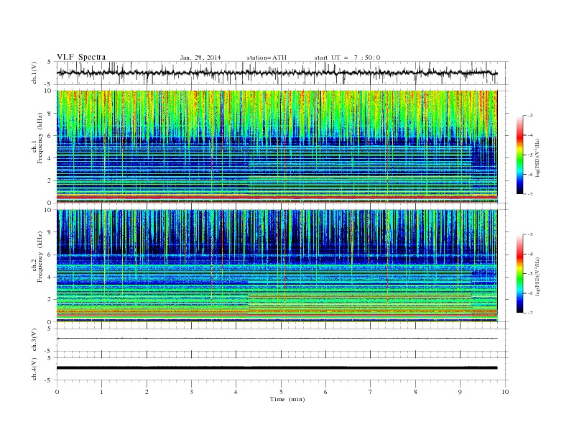Click the ch.2 spectrogram "2" kHz tick label
The width and height of the screenshot is (569, 440).
50,300
